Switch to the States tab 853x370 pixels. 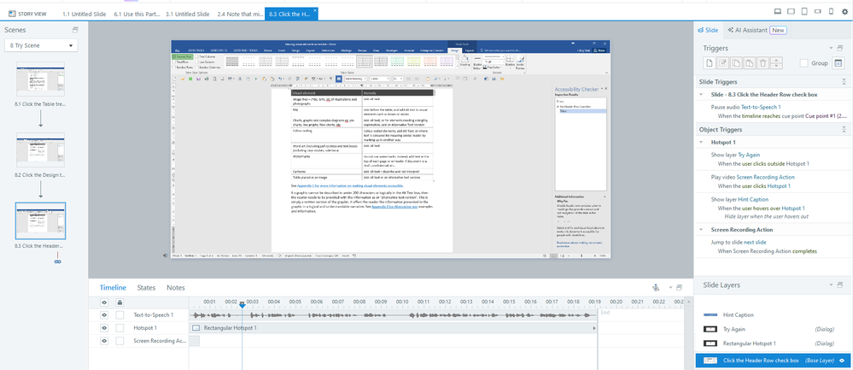(146, 288)
